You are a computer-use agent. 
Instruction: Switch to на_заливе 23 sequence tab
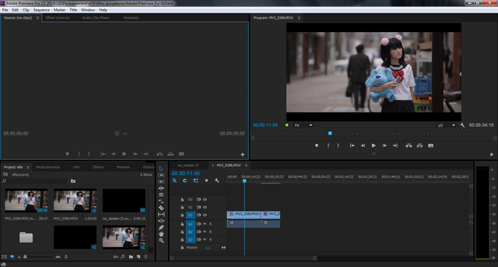[188, 165]
